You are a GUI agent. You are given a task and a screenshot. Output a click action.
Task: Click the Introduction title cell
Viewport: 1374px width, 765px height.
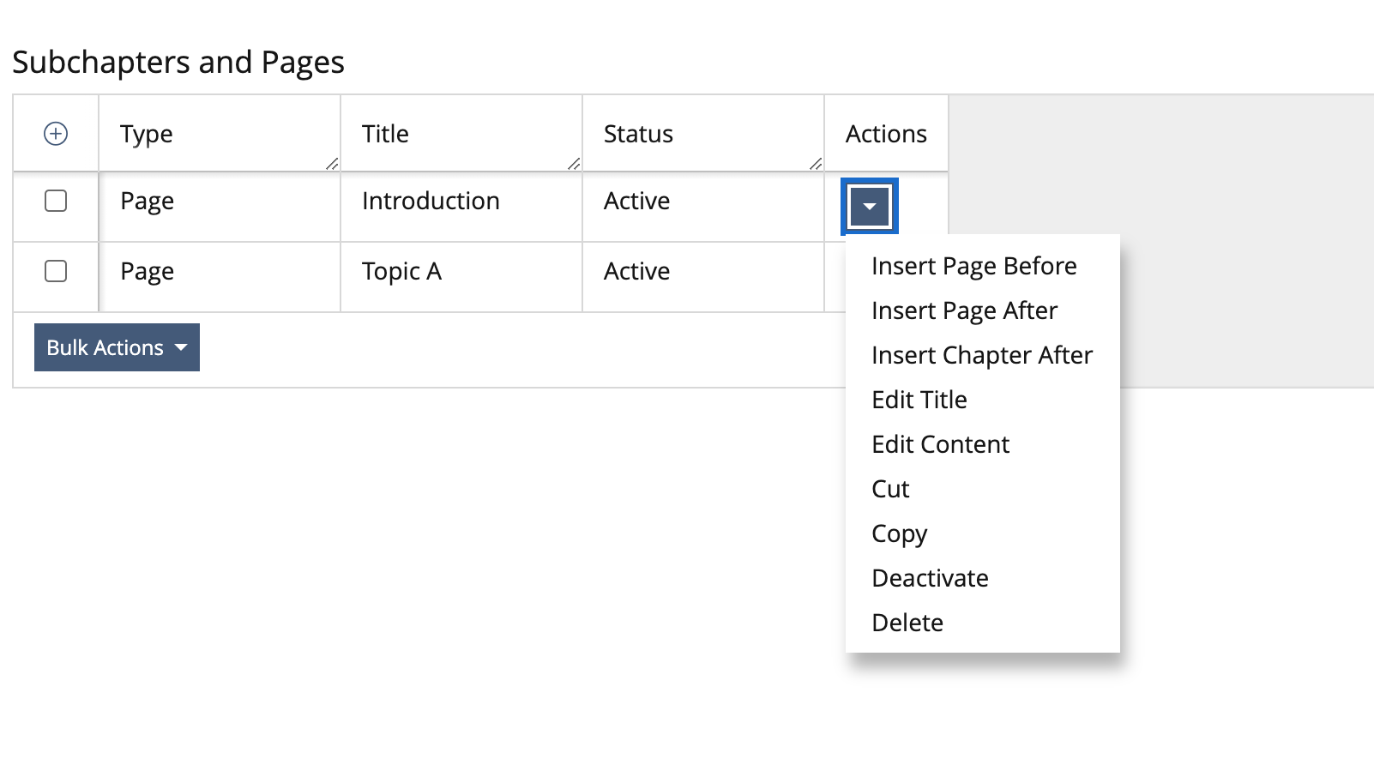[x=431, y=201]
